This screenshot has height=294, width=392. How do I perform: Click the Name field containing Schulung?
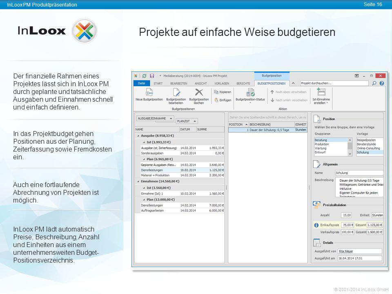pyautogui.click(x=359, y=173)
